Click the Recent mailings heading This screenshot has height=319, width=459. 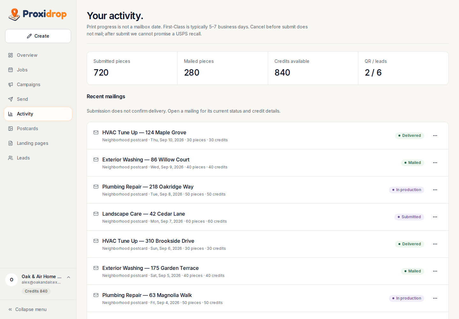[106, 96]
